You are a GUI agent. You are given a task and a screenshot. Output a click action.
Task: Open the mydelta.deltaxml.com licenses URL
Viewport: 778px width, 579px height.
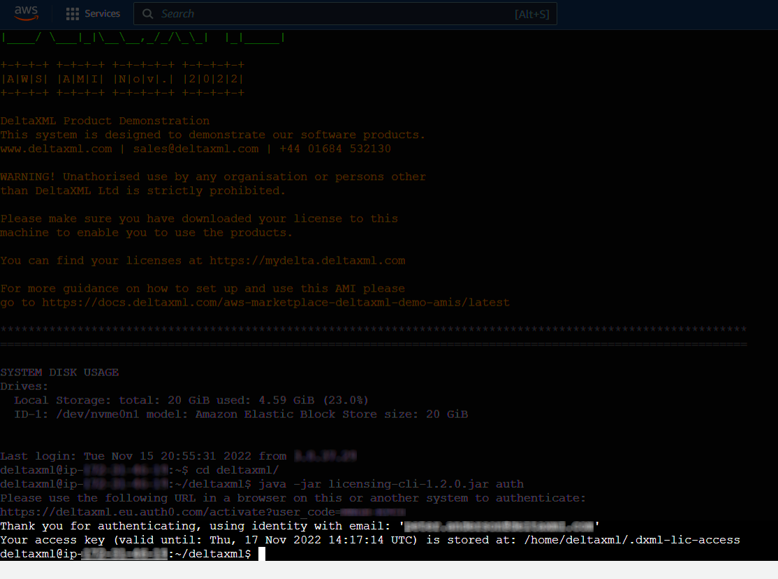click(x=307, y=261)
